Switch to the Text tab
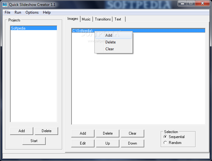Viewport: 212px width, 161px height. click(x=119, y=19)
